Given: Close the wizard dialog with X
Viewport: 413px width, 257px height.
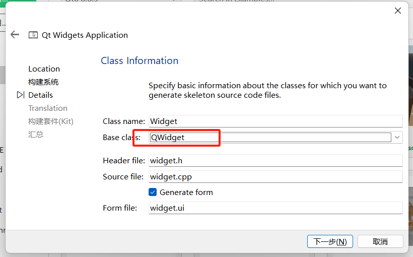Looking at the screenshot, I should tap(398, 11).
